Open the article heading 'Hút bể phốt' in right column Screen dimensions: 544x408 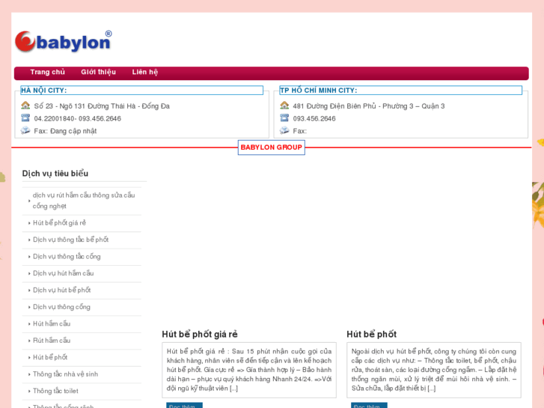tap(372, 334)
